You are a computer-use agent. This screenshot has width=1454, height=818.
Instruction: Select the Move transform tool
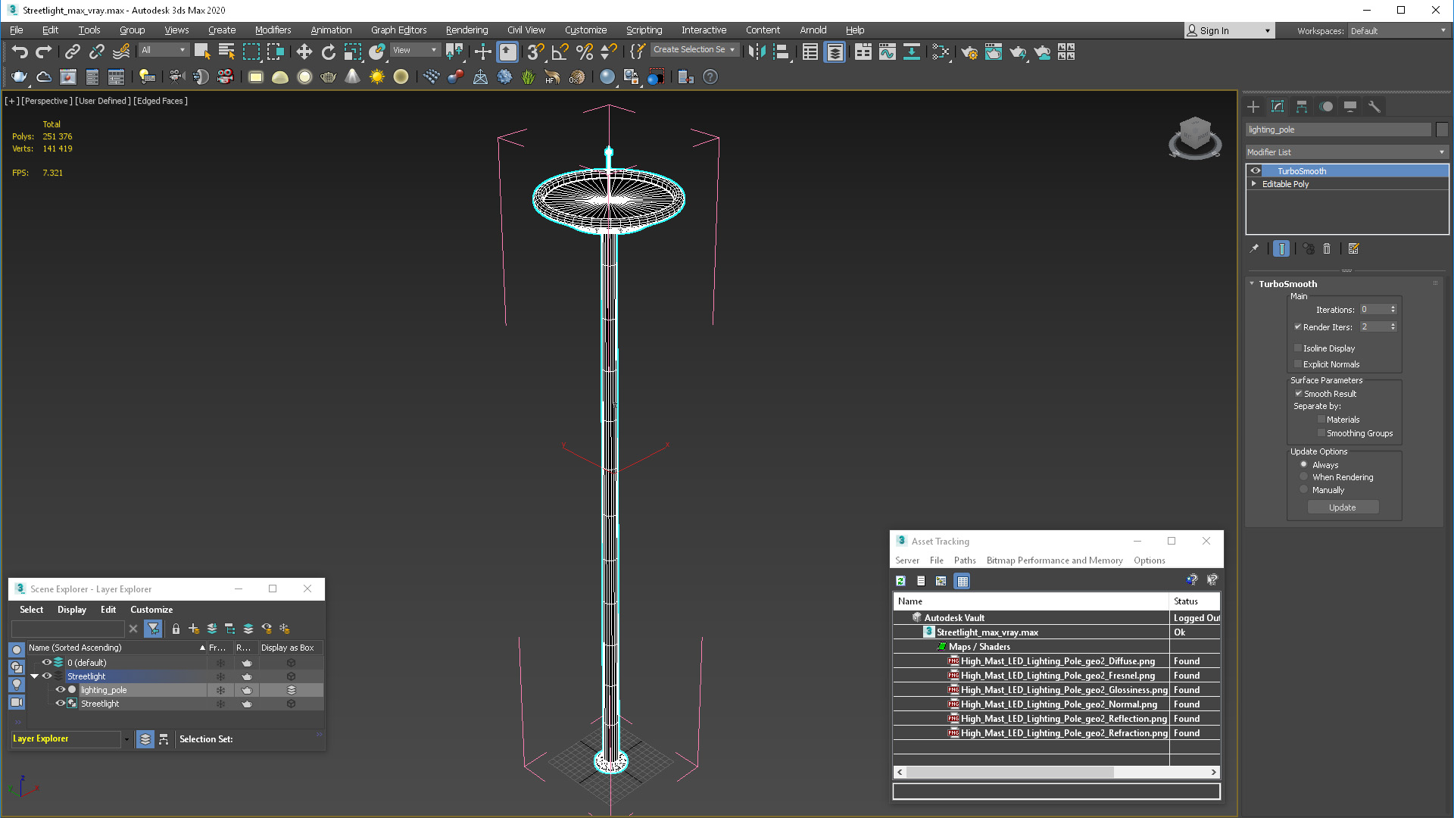pyautogui.click(x=304, y=52)
